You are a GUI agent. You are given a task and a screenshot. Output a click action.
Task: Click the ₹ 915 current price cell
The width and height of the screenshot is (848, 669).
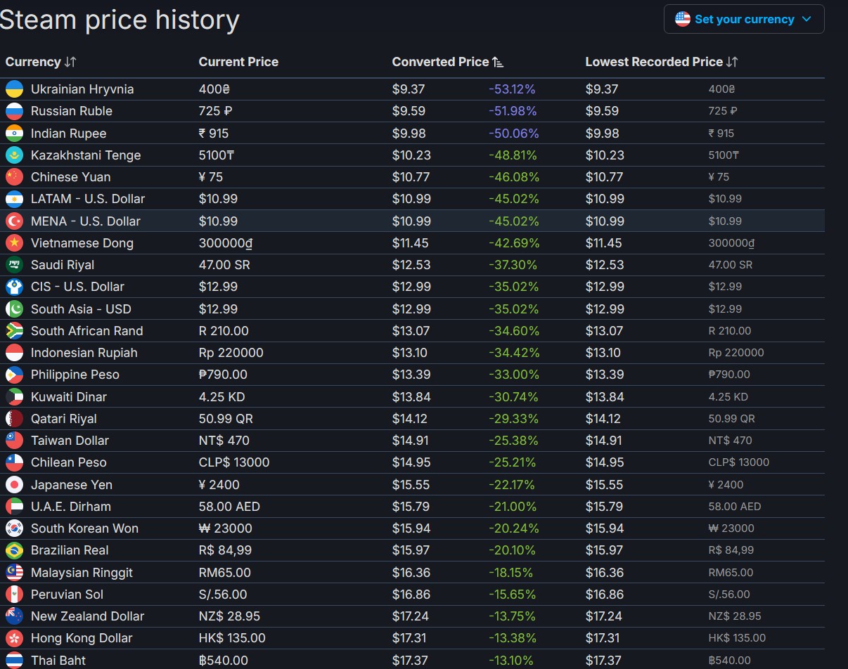(214, 134)
